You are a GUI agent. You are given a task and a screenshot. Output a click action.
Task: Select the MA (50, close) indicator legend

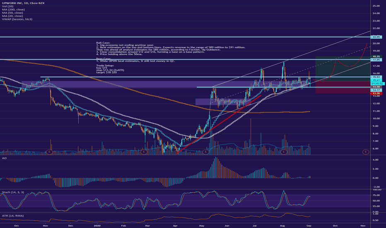point(12,12)
